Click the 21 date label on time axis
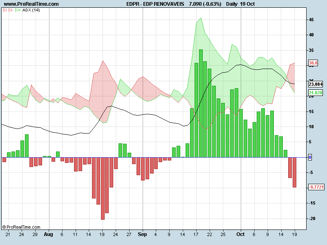327x245 pixels. 8,234
